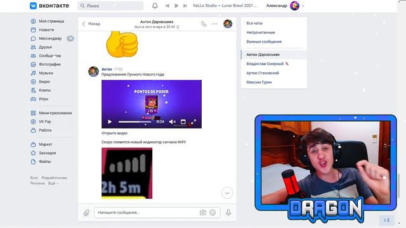
Task: Go back with the Назад button
Action: (91, 24)
